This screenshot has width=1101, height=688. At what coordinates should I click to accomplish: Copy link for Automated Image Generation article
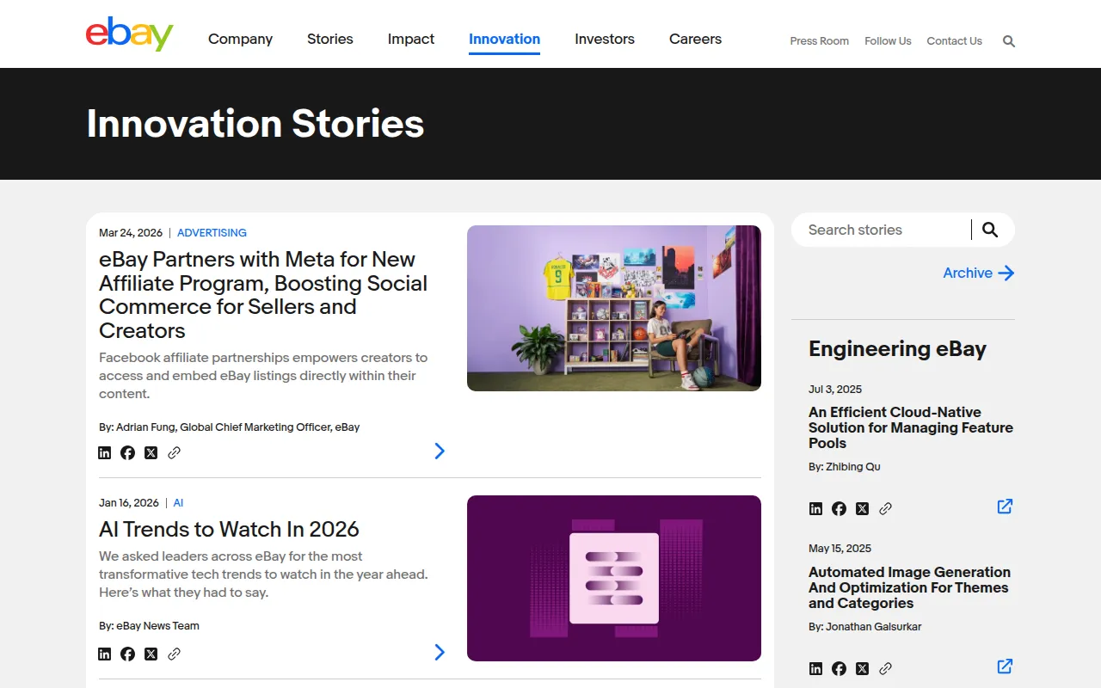coord(886,668)
